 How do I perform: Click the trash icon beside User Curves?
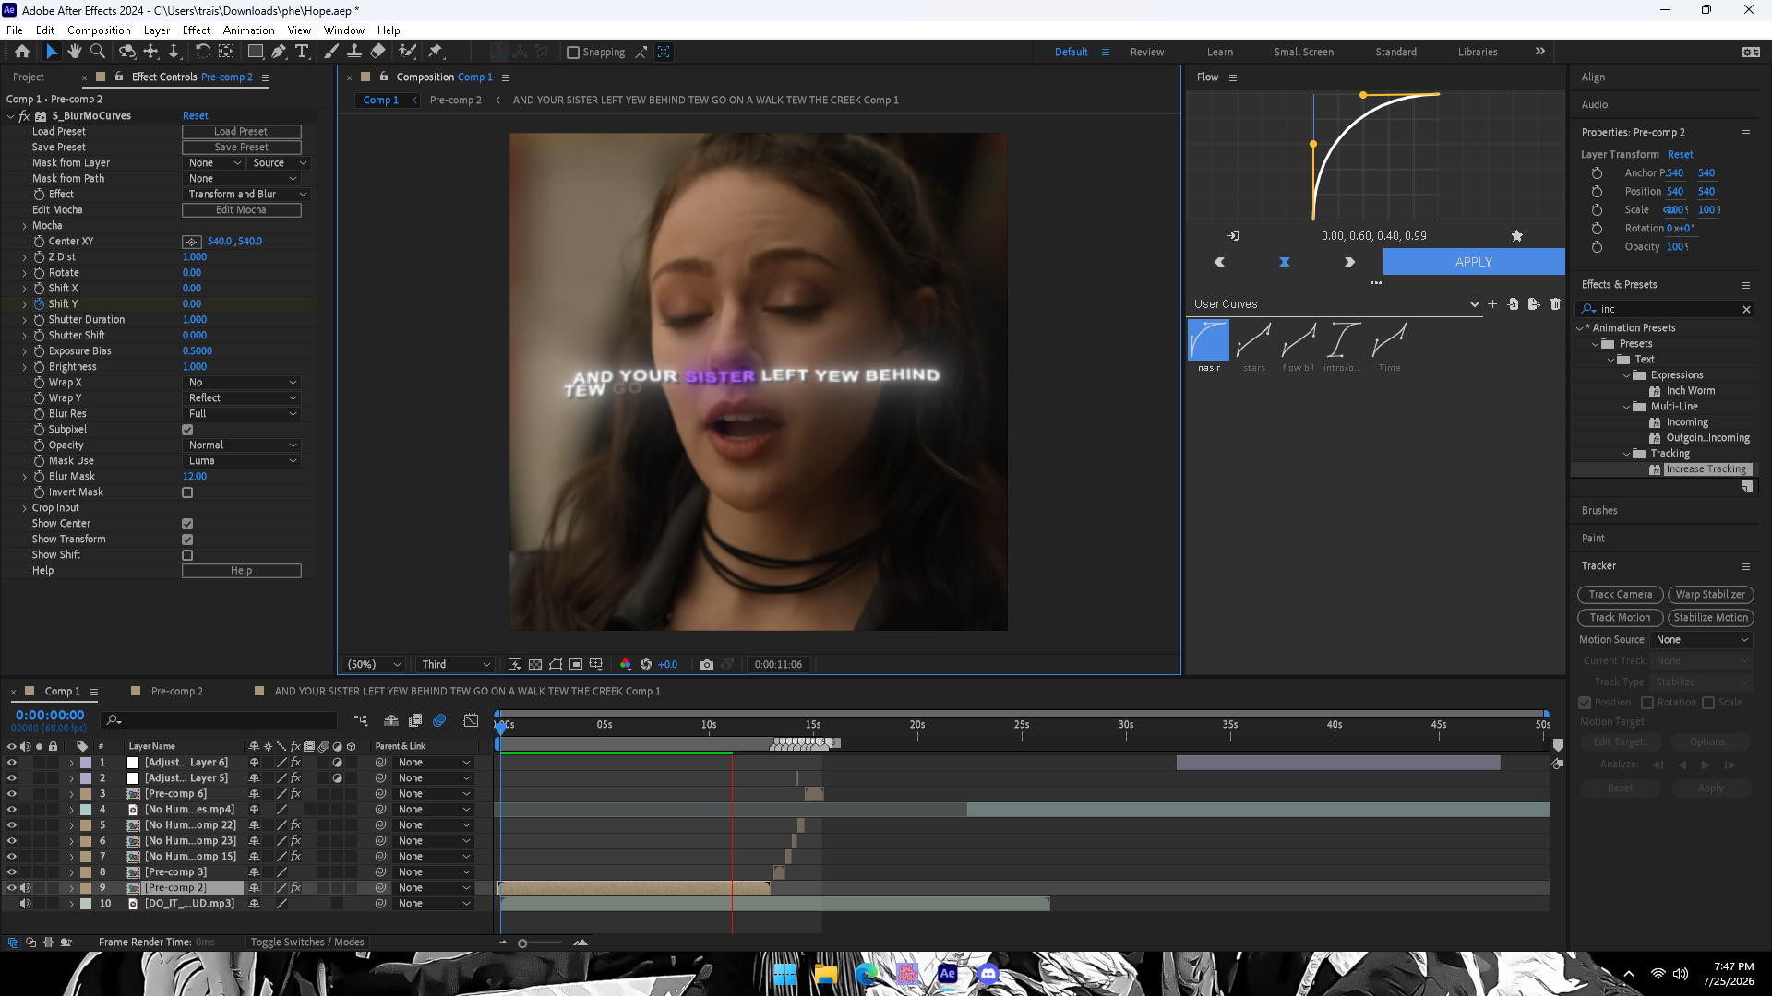coord(1555,304)
